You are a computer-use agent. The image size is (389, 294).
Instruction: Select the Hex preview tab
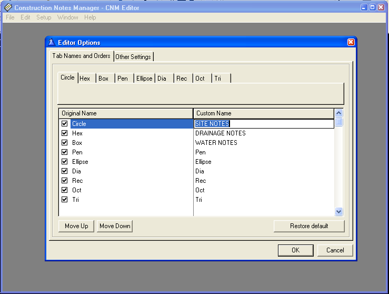(x=85, y=79)
